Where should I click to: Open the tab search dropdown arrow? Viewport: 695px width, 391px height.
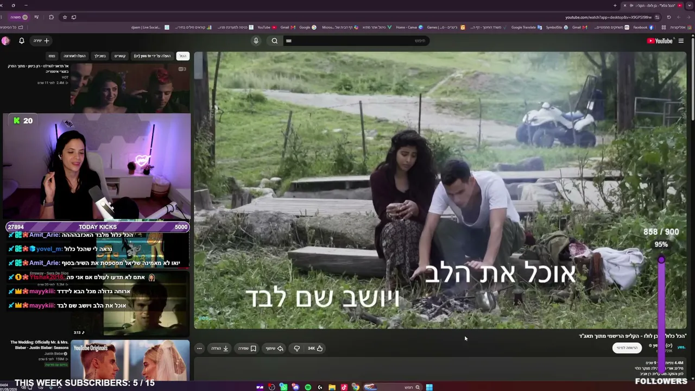click(x=690, y=5)
